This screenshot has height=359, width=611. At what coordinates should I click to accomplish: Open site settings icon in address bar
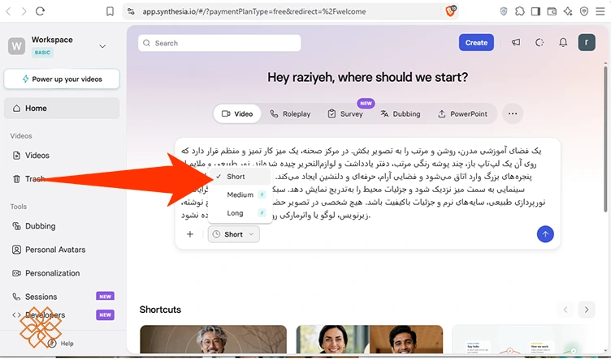pos(132,11)
